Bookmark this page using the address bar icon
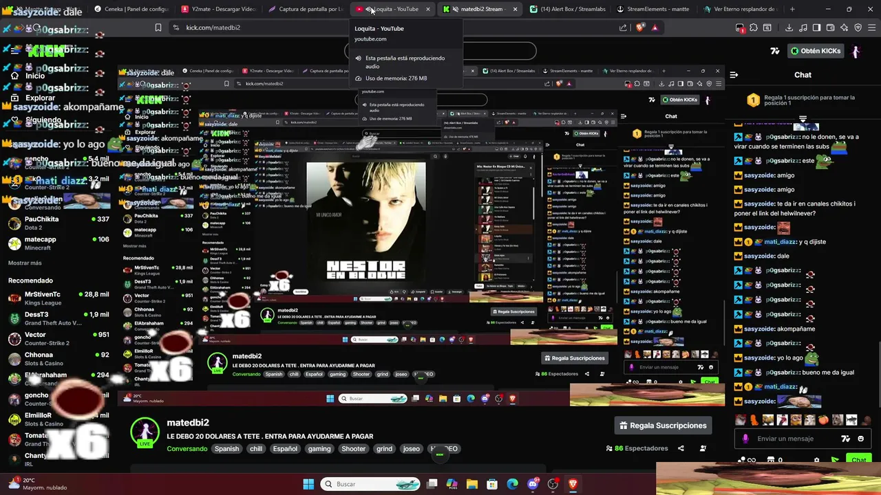 click(158, 27)
